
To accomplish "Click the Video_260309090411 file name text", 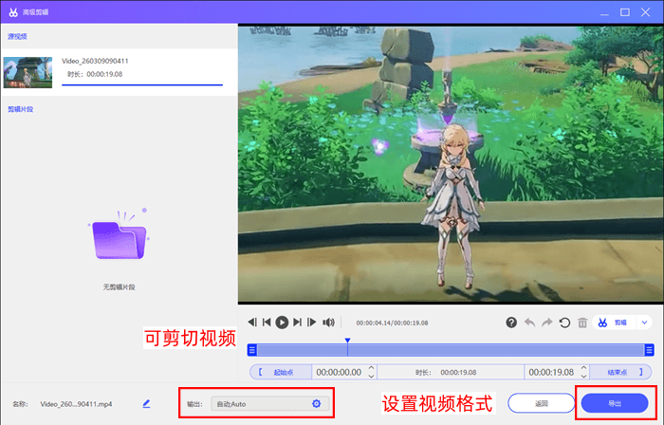I will coord(95,61).
